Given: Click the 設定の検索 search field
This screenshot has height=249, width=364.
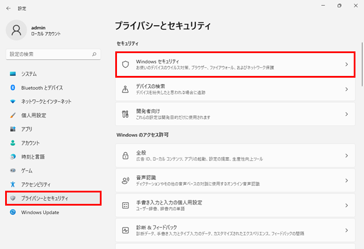Looking at the screenshot, I should (x=53, y=54).
